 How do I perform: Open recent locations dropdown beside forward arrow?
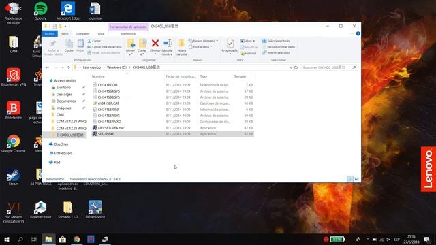pyautogui.click(x=63, y=67)
